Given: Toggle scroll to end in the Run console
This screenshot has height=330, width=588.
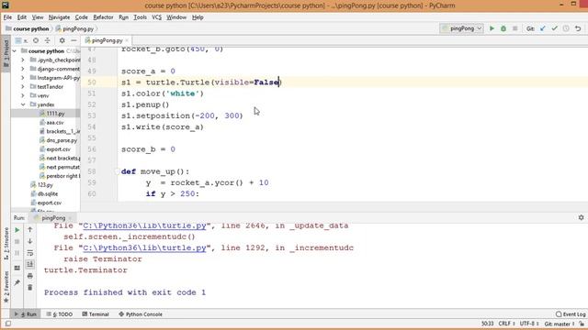Looking at the screenshot, I should pos(30,265).
